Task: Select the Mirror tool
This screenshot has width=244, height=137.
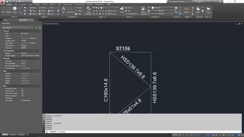Action: click(x=42, y=11)
